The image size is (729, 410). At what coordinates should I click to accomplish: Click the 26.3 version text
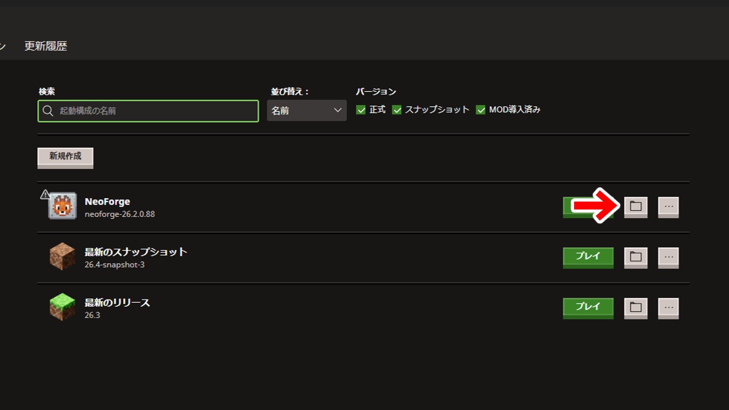coord(92,315)
